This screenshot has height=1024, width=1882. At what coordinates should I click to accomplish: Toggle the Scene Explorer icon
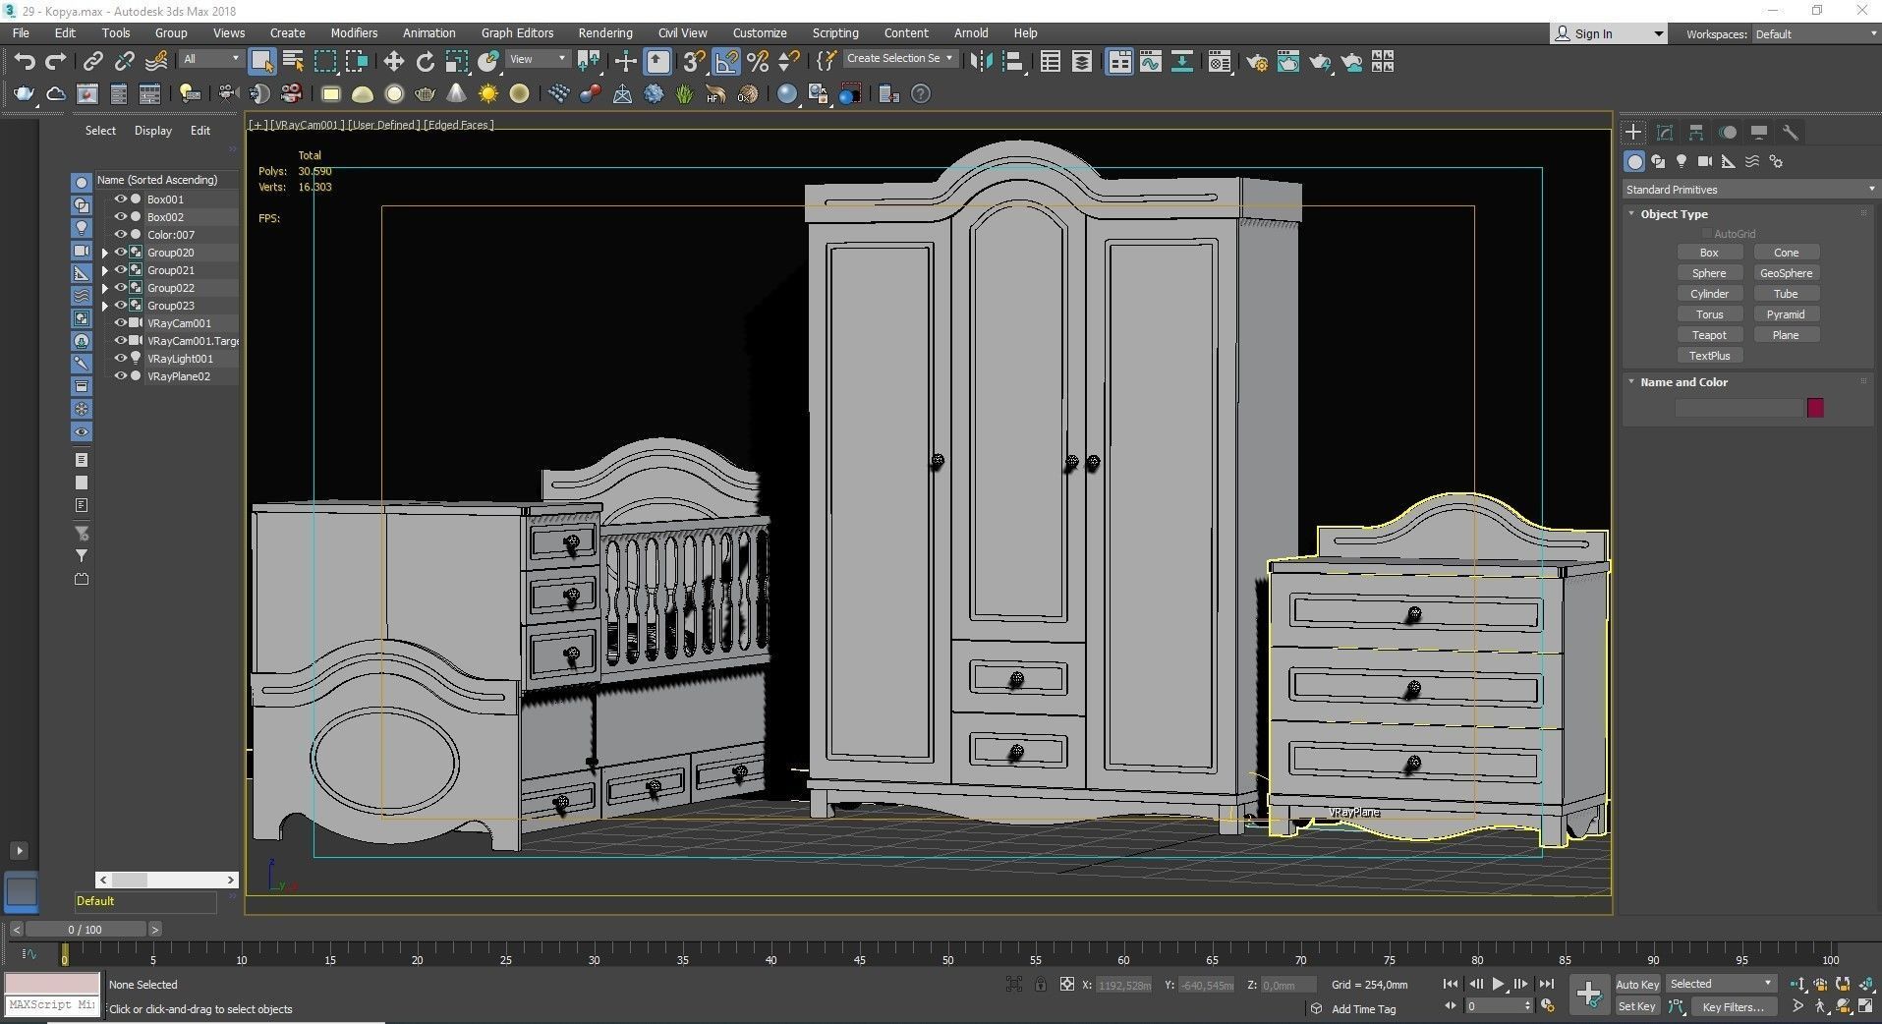[x=1051, y=62]
